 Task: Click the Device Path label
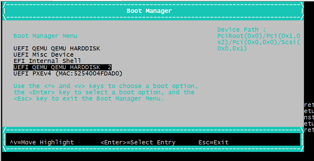tap(241, 30)
